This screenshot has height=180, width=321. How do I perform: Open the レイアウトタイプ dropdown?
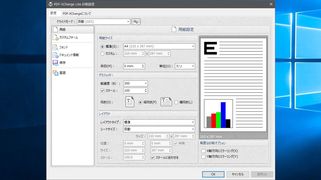pos(159,122)
